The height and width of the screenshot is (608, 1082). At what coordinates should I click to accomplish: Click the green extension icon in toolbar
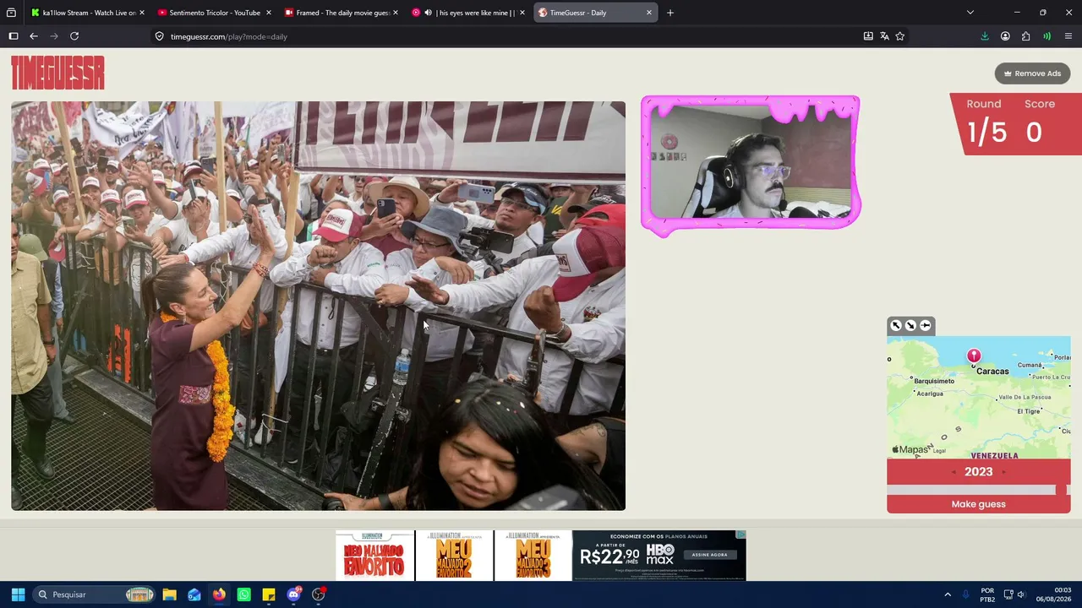pos(1046,36)
